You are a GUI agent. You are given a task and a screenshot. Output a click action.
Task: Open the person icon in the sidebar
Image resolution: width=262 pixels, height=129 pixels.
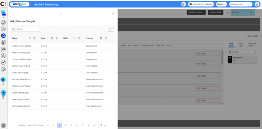coord(3,56)
